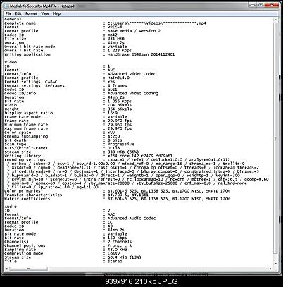Click the '1 223 Kbps' overall bit rate
This screenshot has height=287, width=283.
coord(120,51)
